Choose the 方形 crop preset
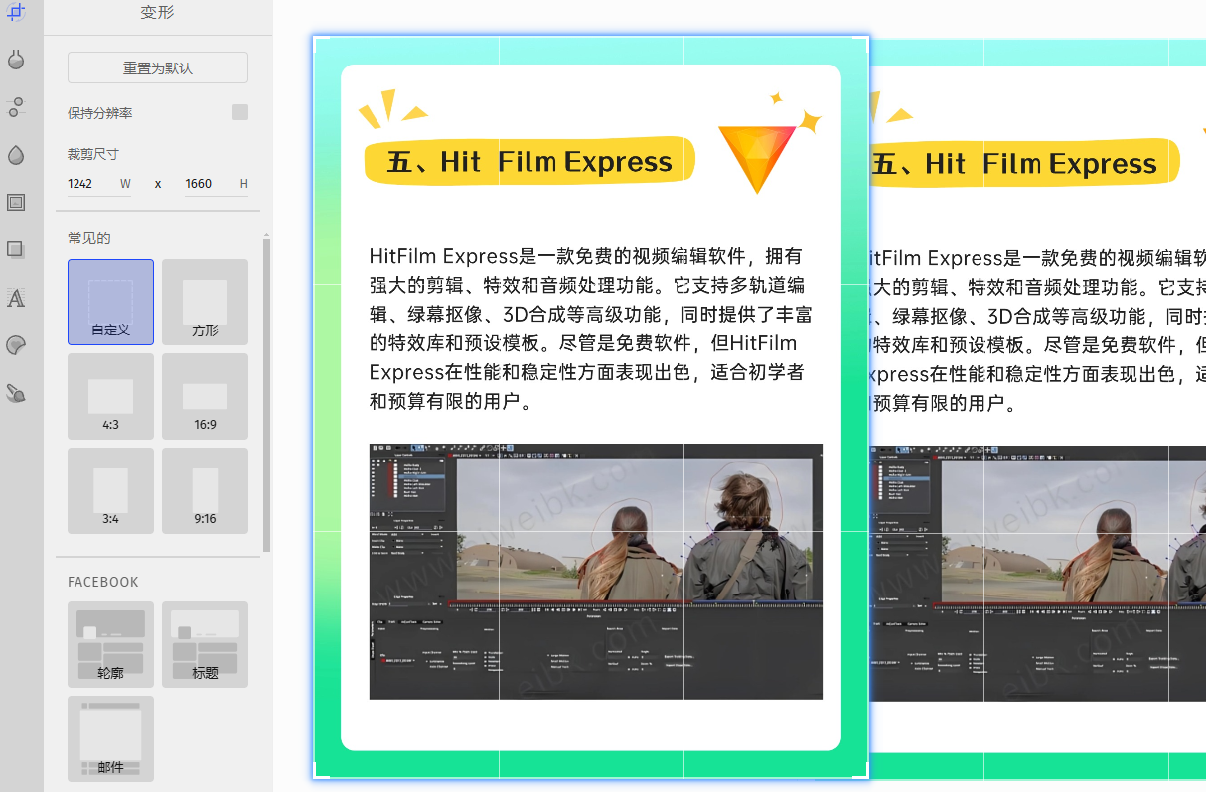This screenshot has height=792, width=1206. pos(205,302)
